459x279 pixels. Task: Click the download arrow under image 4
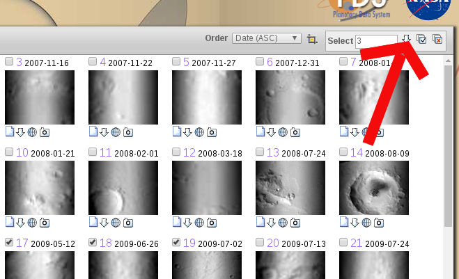click(104, 132)
